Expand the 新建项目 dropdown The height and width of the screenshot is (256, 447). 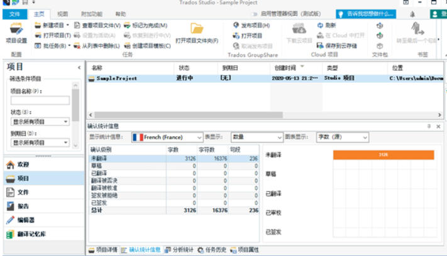click(70, 25)
